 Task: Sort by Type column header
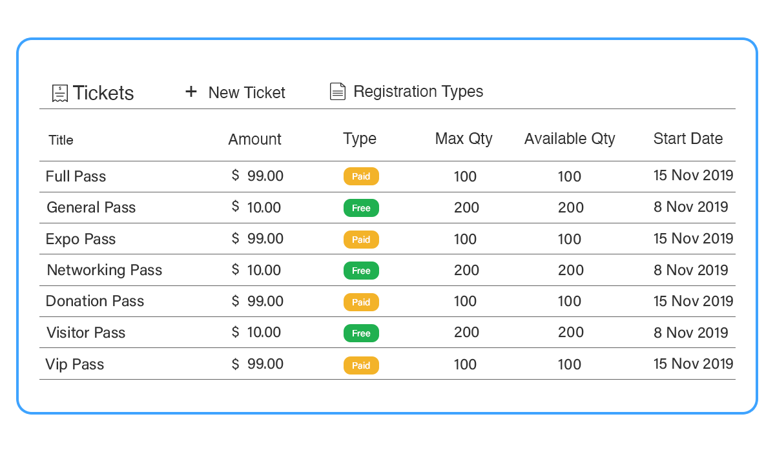360,139
